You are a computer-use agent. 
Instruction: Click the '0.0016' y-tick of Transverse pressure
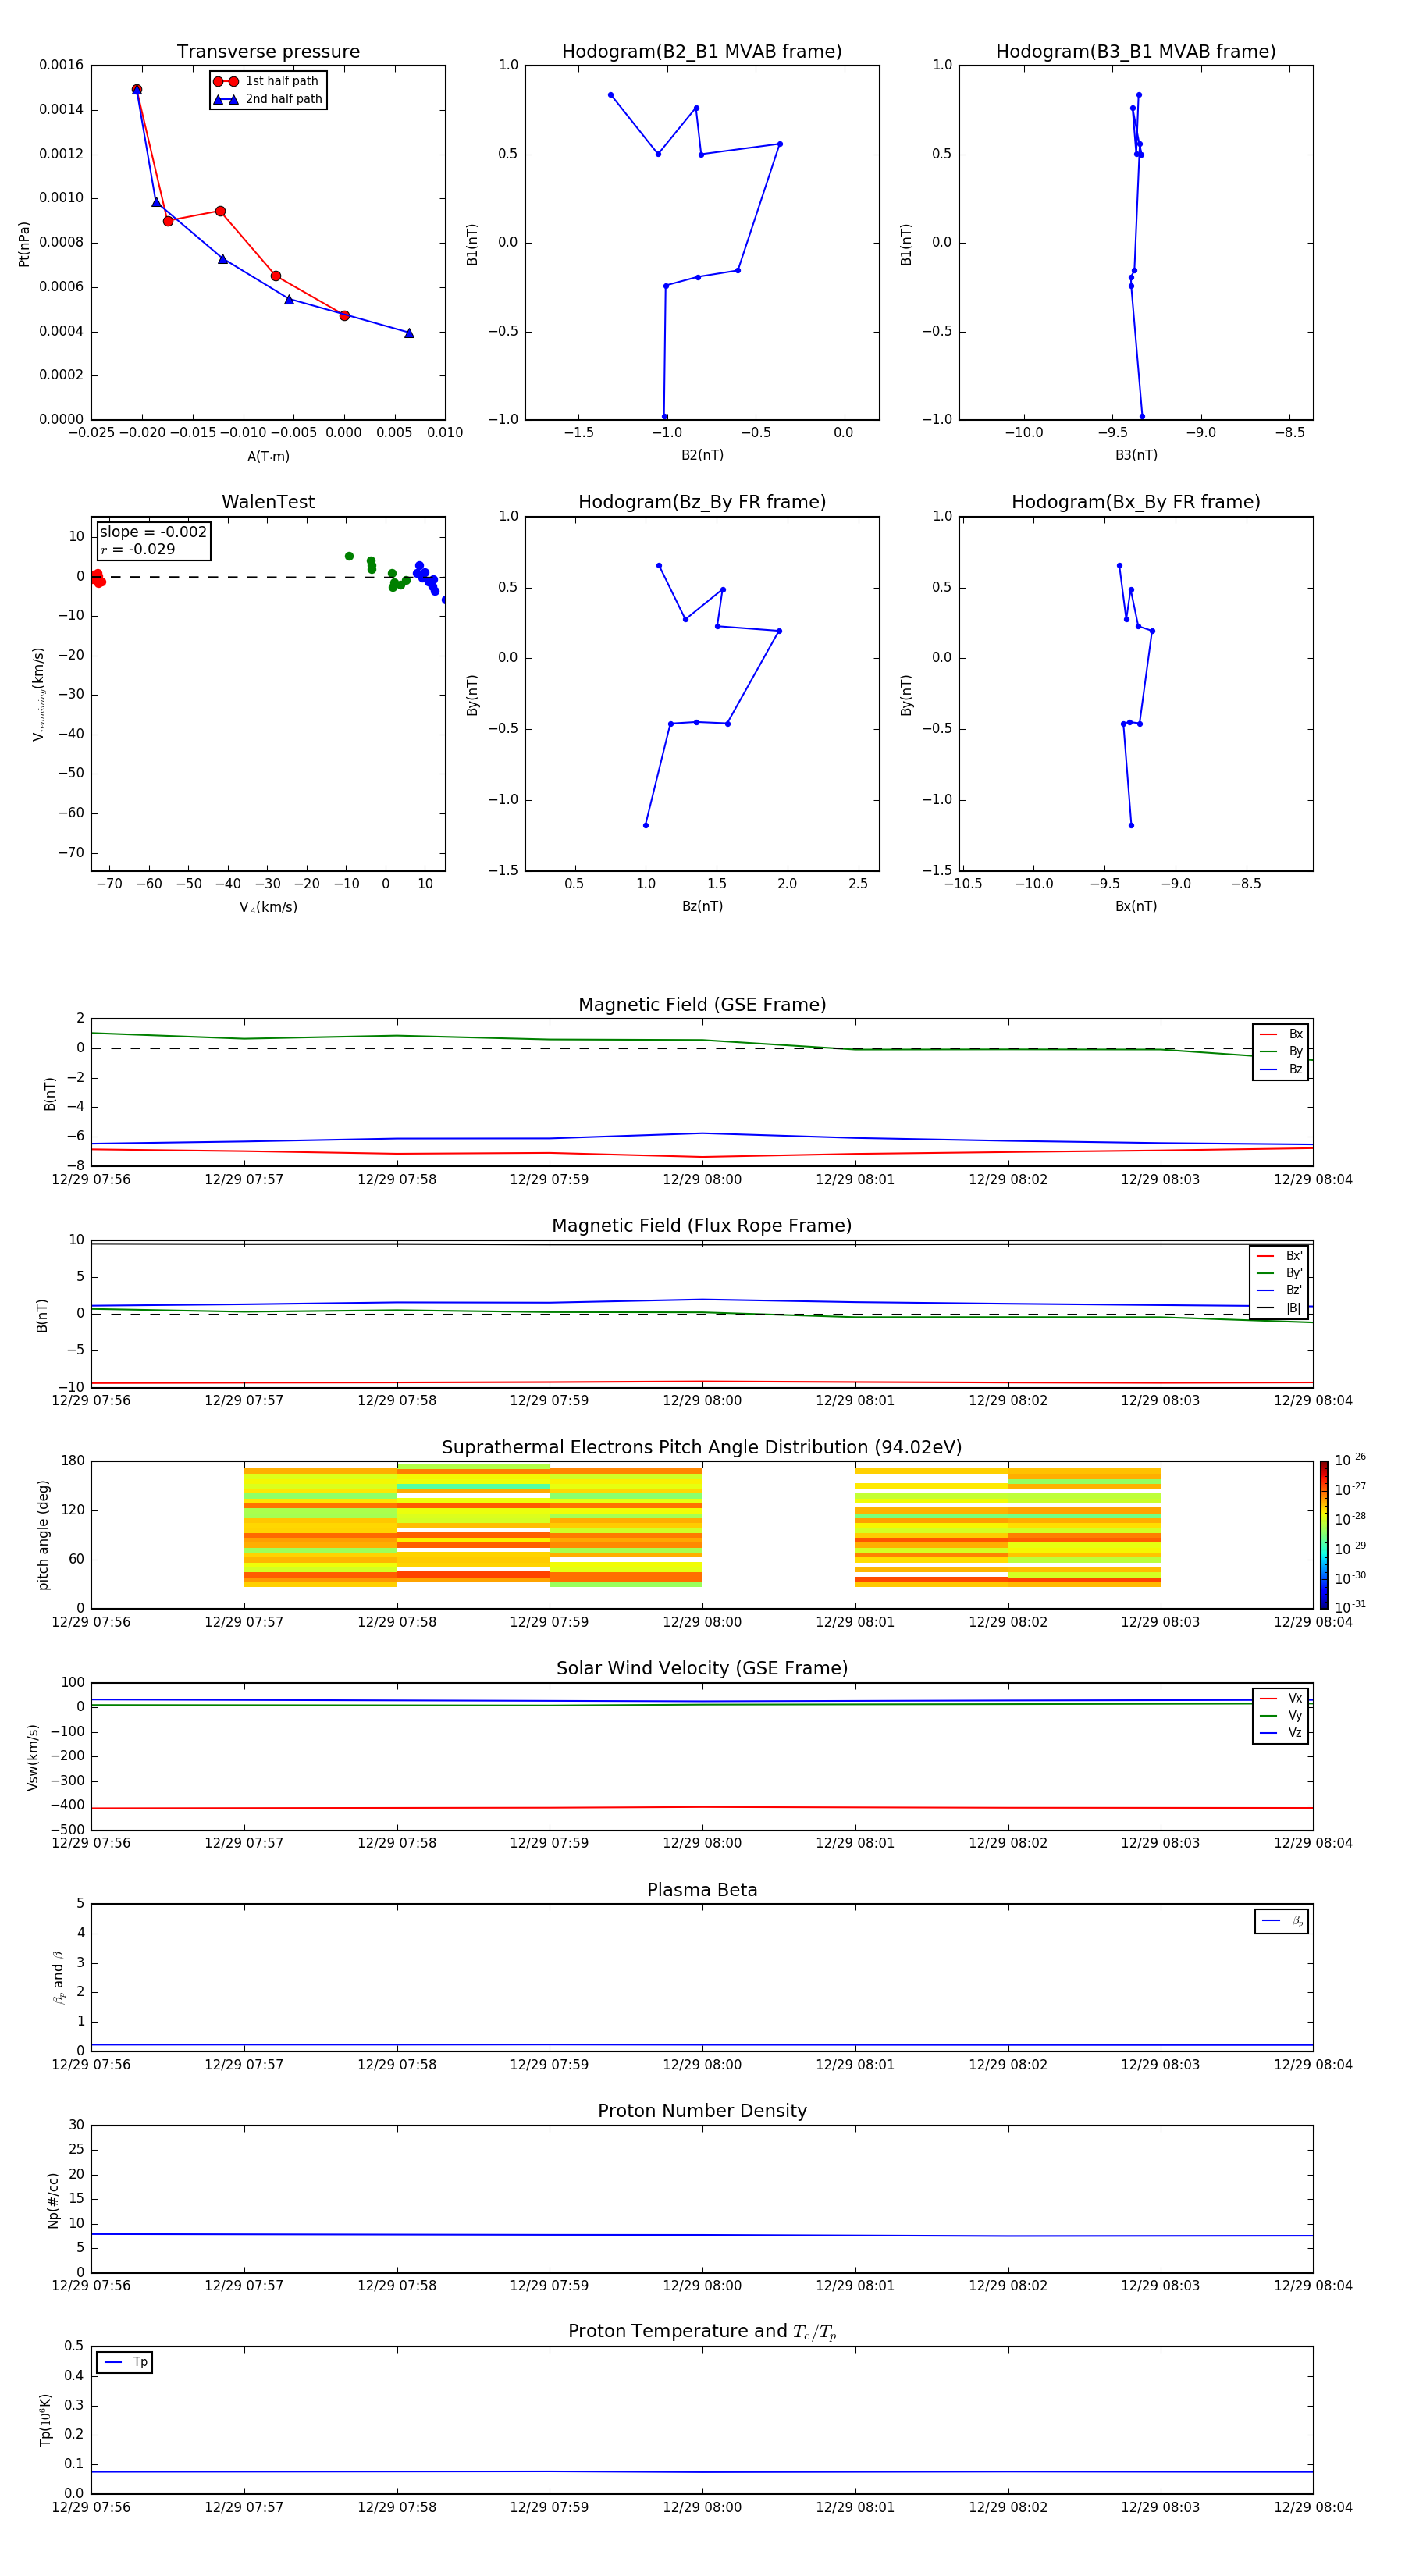(x=61, y=65)
